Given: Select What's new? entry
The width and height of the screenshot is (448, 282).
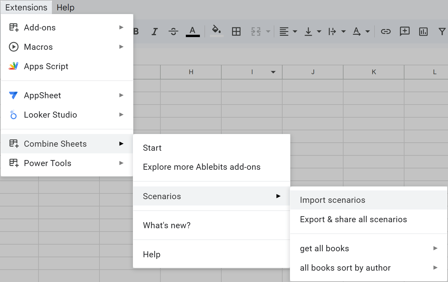Looking at the screenshot, I should click(x=212, y=225).
